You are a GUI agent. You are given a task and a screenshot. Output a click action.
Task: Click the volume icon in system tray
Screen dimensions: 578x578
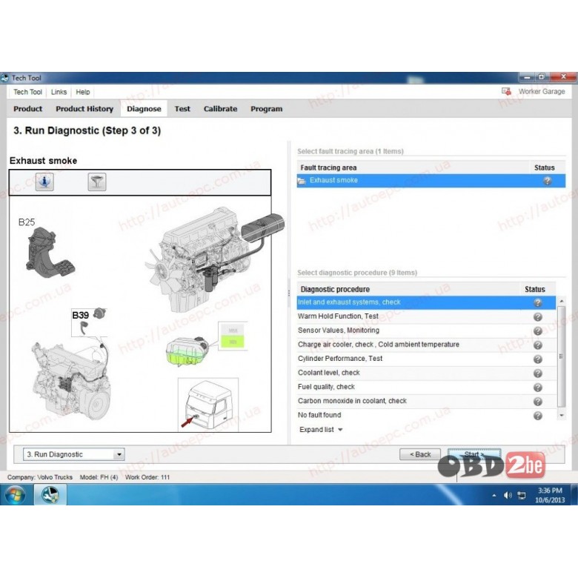[x=507, y=495]
